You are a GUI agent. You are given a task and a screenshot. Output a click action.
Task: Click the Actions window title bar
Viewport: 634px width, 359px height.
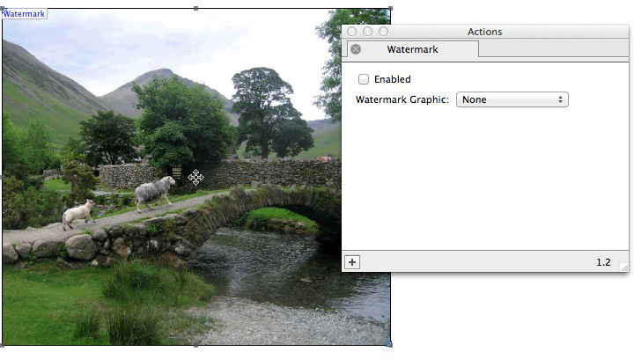tap(485, 32)
